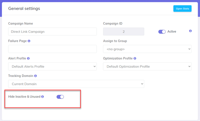The width and height of the screenshot is (200, 121).
Task: Toggle the Hide Inactive & Unused switch
Action: pyautogui.click(x=60, y=97)
